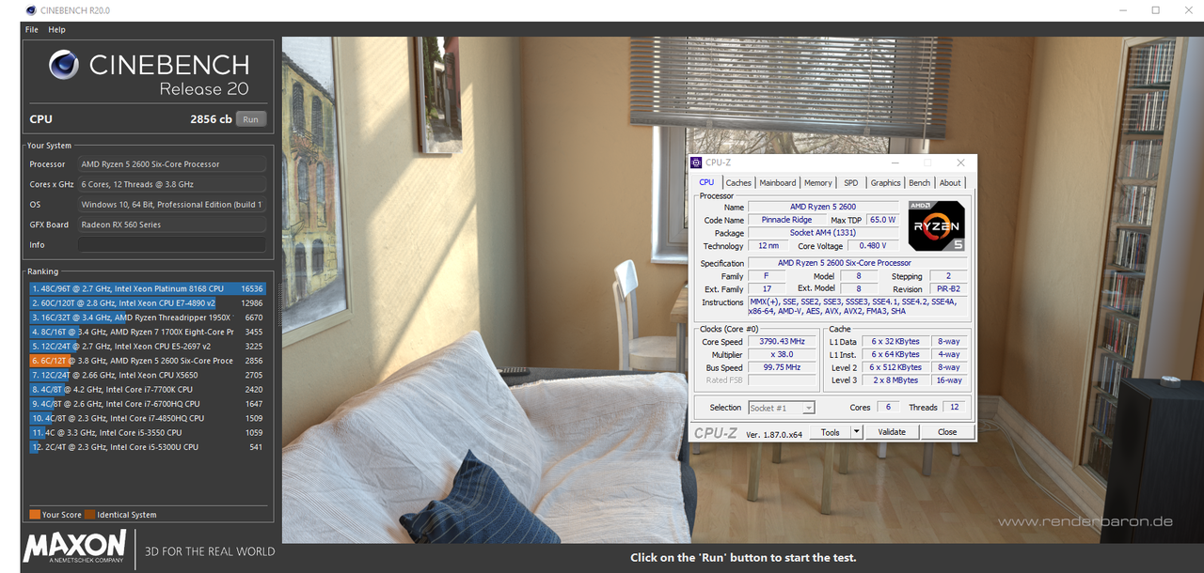Click the Core Speed value 3790.43 MHz
The width and height of the screenshot is (1204, 573).
(x=783, y=342)
